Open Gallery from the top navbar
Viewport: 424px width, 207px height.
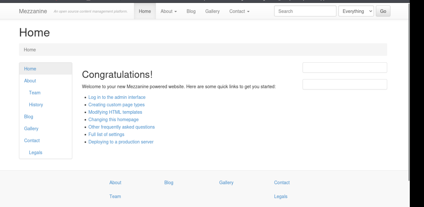(212, 11)
